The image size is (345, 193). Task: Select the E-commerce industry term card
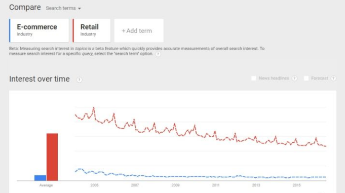point(39,30)
